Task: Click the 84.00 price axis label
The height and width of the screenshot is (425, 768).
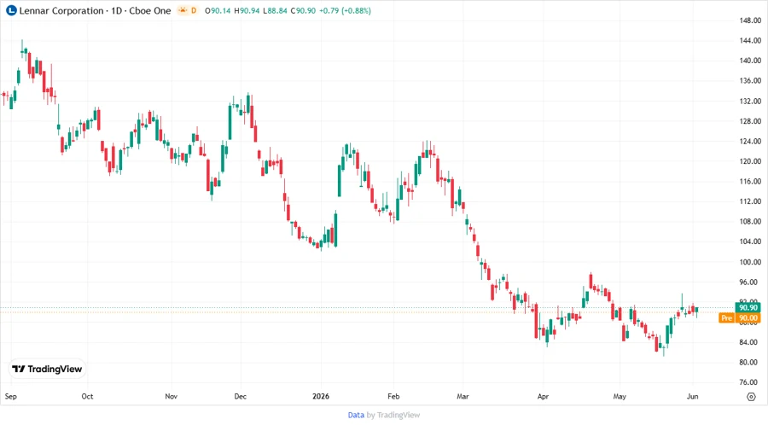Action: coord(750,342)
